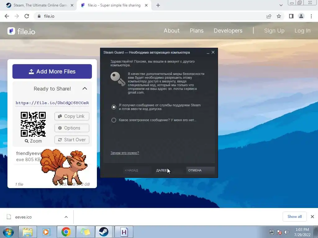Click Chrome icon in taskbar
Viewport: 318px width, 238px height.
pyautogui.click(x=66, y=232)
